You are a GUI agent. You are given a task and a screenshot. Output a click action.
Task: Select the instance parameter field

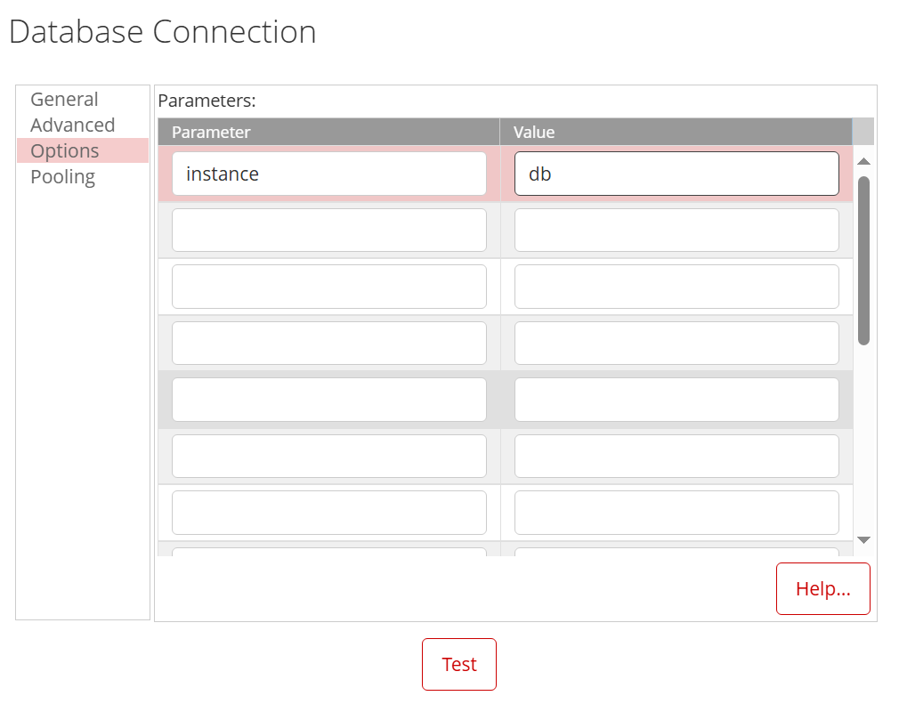(329, 173)
